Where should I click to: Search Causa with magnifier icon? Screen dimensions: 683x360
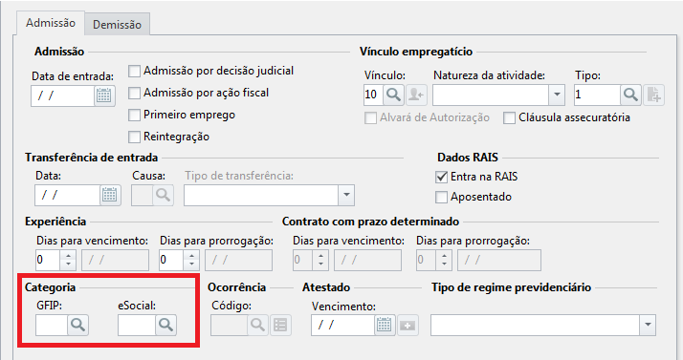click(163, 195)
